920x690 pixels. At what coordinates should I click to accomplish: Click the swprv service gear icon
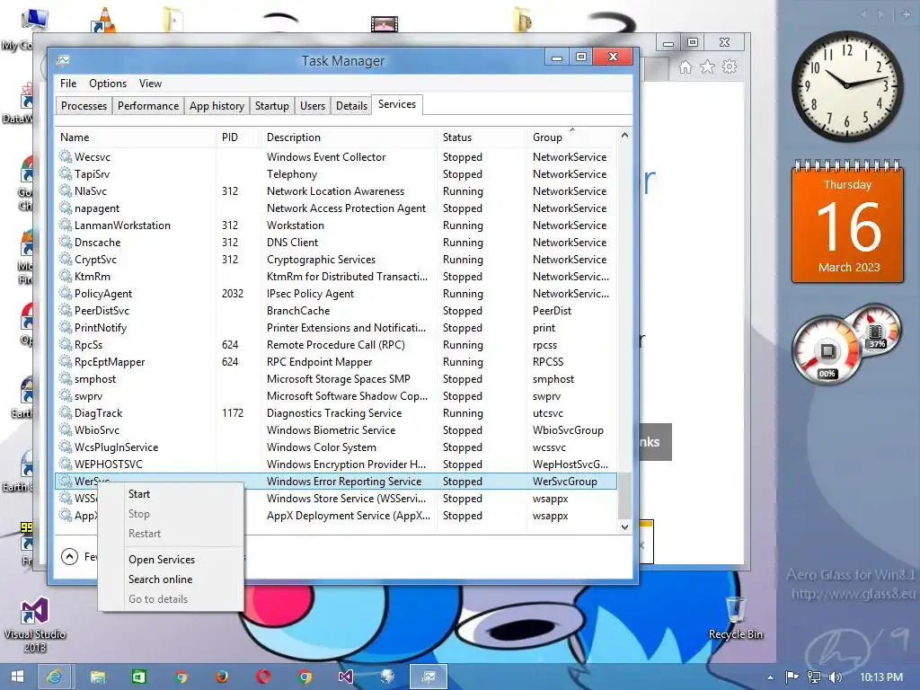pyautogui.click(x=65, y=395)
